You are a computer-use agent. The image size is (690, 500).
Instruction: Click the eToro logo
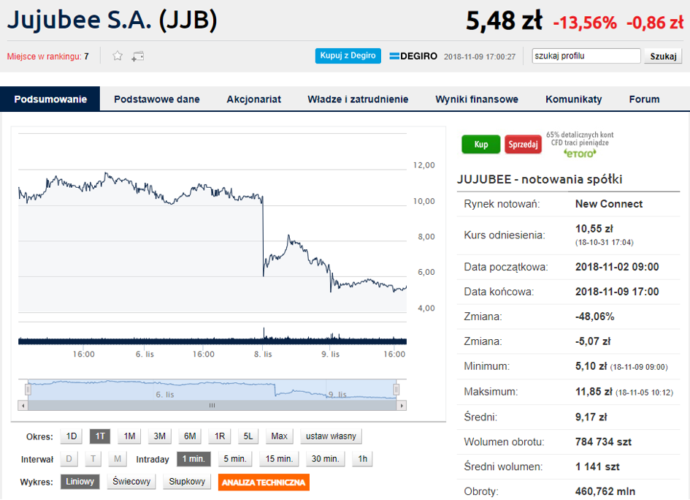580,154
